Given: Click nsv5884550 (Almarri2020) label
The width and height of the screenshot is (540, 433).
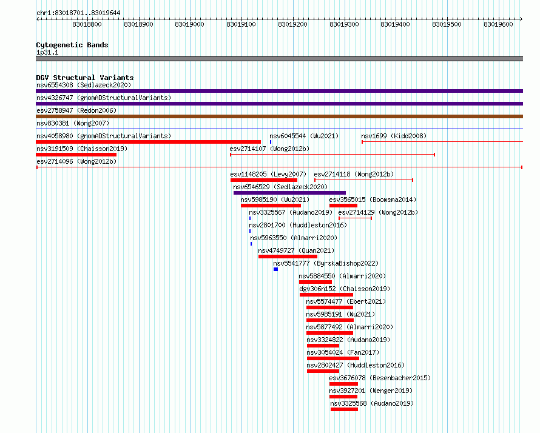Looking at the screenshot, I should coord(342,276).
